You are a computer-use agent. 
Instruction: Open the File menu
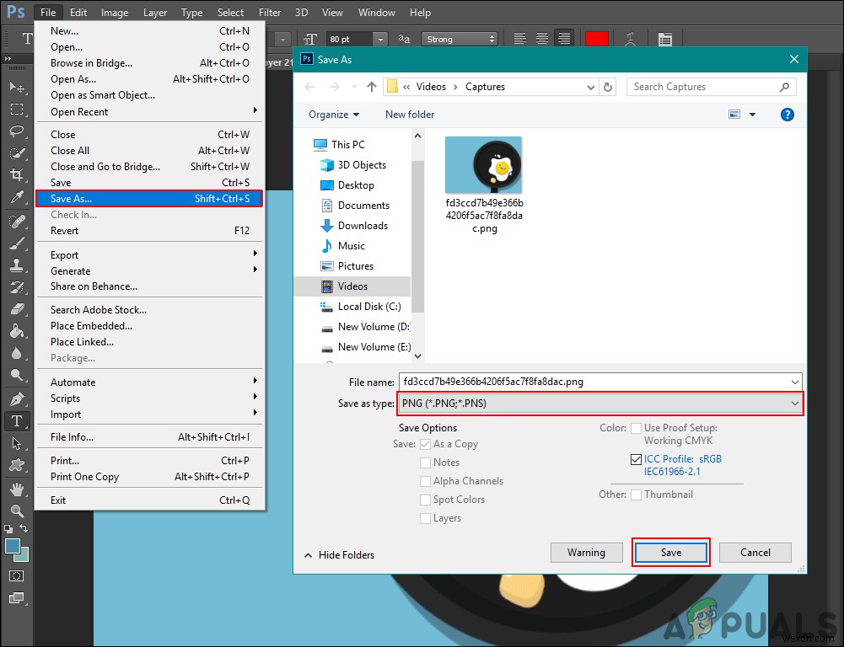point(47,12)
